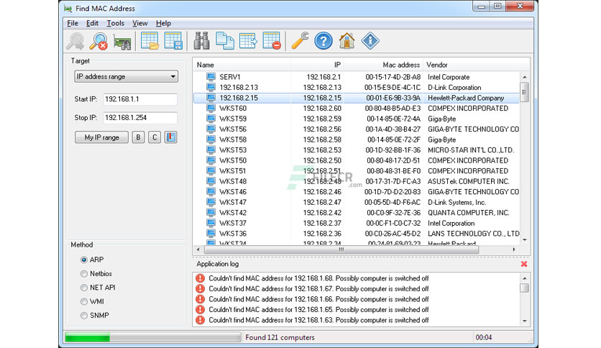This screenshot has width=601, height=348.
Task: Click the log entry for 192.168.1.67
Action: pos(318,288)
